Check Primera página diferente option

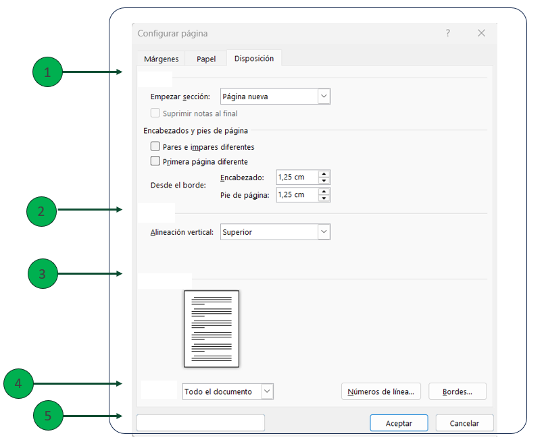[155, 161]
